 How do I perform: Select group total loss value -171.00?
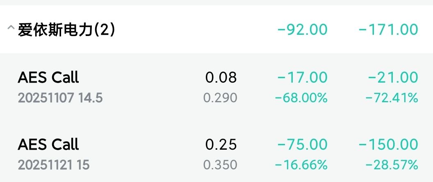coord(388,30)
